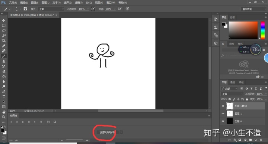Switch to the 色板 tab
Viewport: 268px width, 144px height.
pyautogui.click(x=232, y=17)
